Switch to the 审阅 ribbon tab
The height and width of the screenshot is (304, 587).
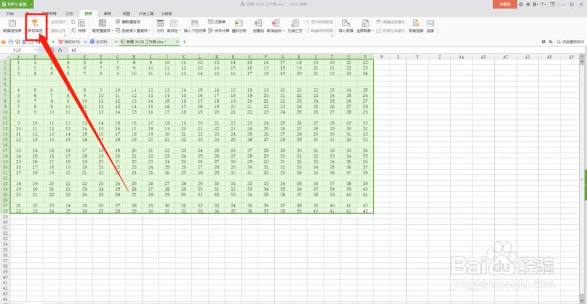[107, 13]
